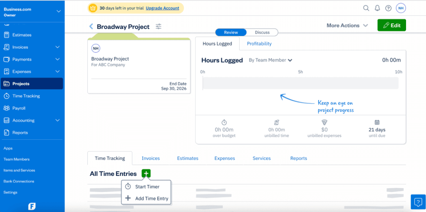Viewport: 426px width, 212px height.
Task: Open the Expenses tab
Action: 225,158
